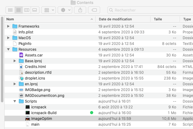Select the droplet.icns file name
193x129 pixels.
(35, 78)
